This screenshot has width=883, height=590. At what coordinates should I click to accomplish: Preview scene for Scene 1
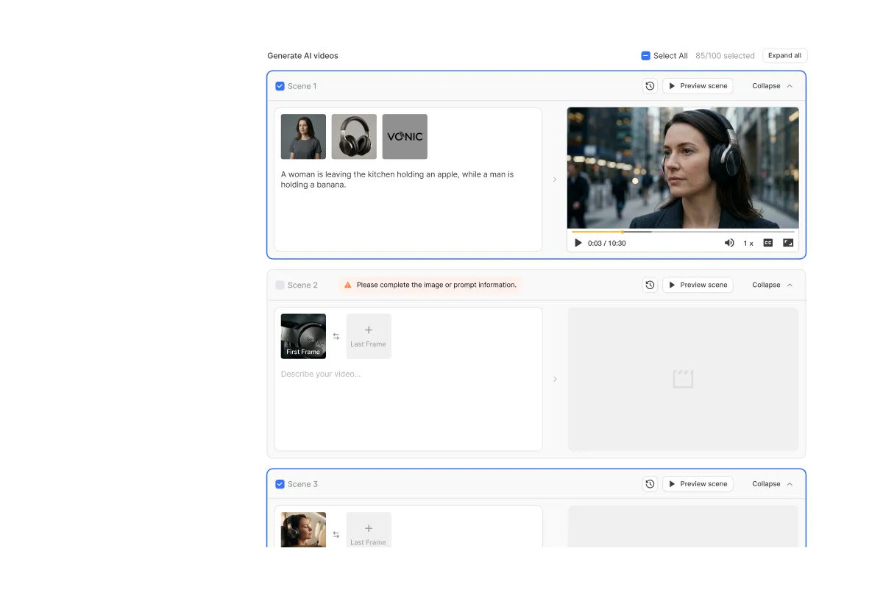698,86
